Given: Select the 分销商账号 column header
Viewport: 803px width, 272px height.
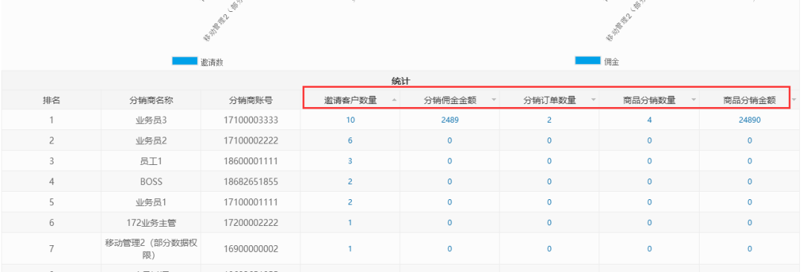Looking at the screenshot, I should (x=251, y=100).
